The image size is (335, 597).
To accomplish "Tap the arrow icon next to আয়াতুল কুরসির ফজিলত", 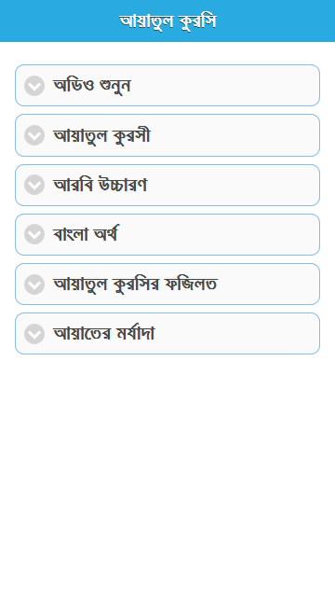I will coord(34,284).
